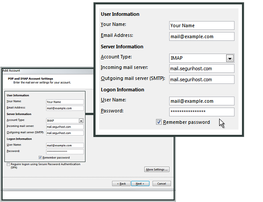Click Your Name field in enlarged view
The image size is (263, 202).
pos(202,25)
